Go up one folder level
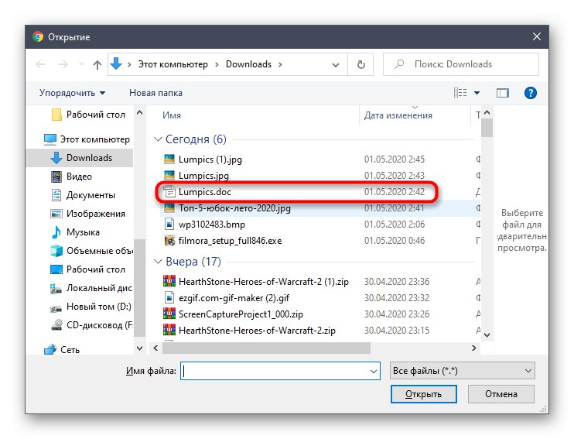This screenshot has width=574, height=439. (x=97, y=64)
